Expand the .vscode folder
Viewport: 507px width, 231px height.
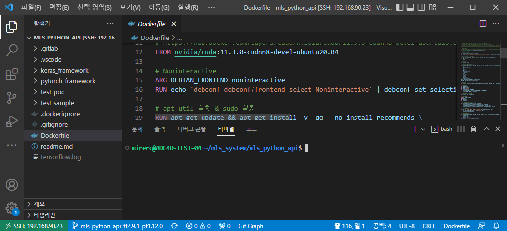[x=73, y=60]
